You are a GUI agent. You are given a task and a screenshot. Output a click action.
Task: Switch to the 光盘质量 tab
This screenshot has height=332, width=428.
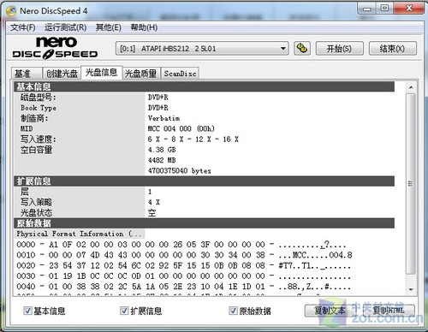[x=141, y=74]
